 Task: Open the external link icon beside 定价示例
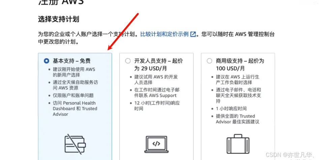tap(193, 34)
